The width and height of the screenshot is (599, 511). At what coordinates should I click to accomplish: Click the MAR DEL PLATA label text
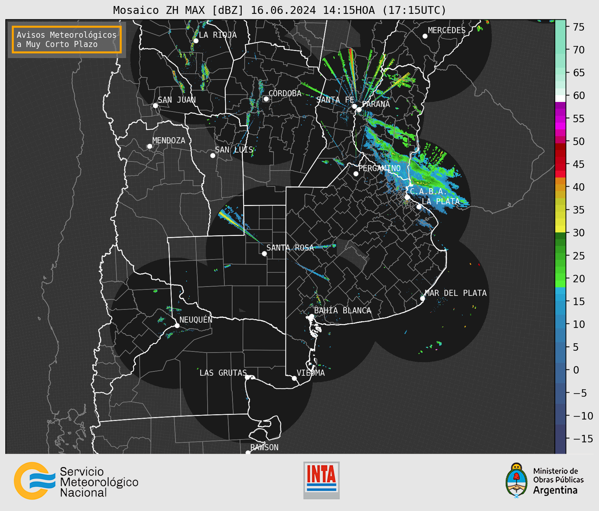click(456, 293)
